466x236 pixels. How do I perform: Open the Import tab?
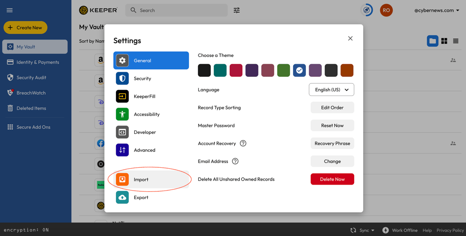click(151, 180)
